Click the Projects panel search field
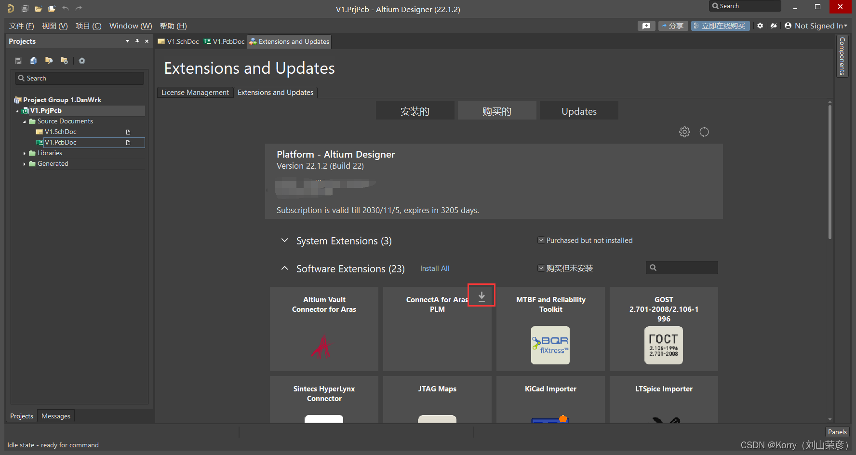Viewport: 856px width, 455px height. [80, 78]
